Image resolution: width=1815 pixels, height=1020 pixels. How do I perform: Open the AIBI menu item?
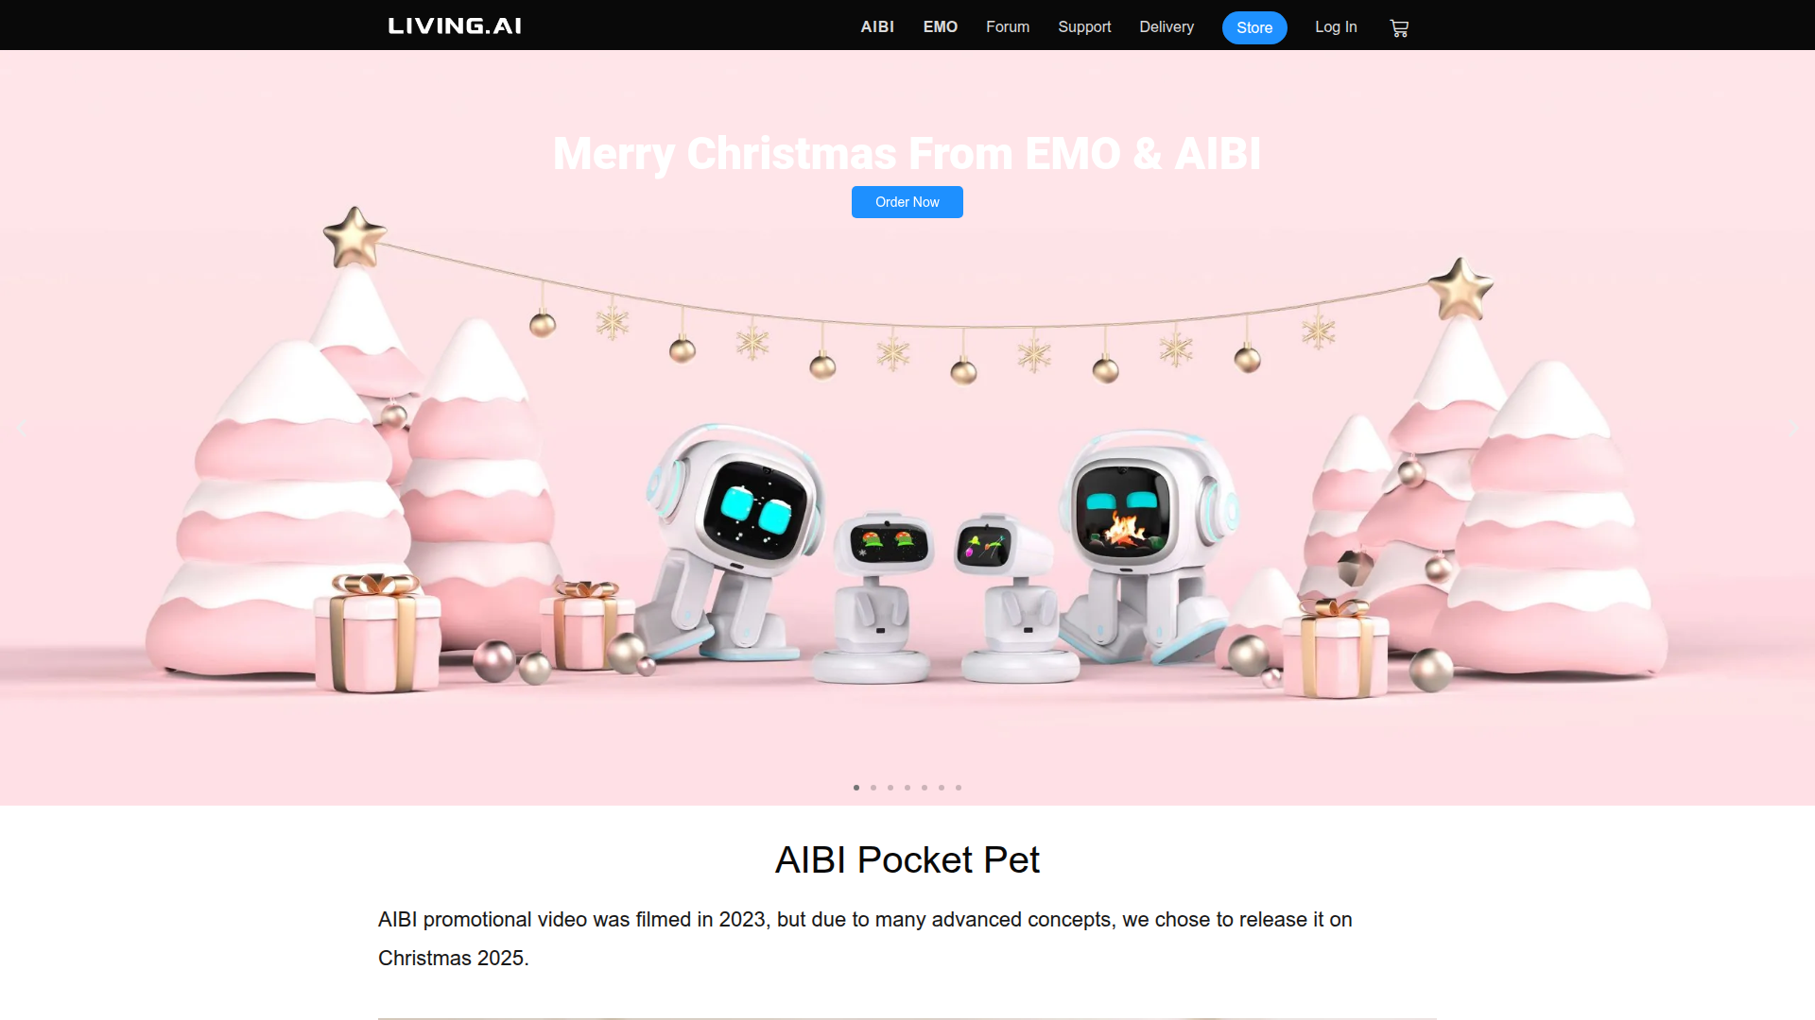click(877, 26)
